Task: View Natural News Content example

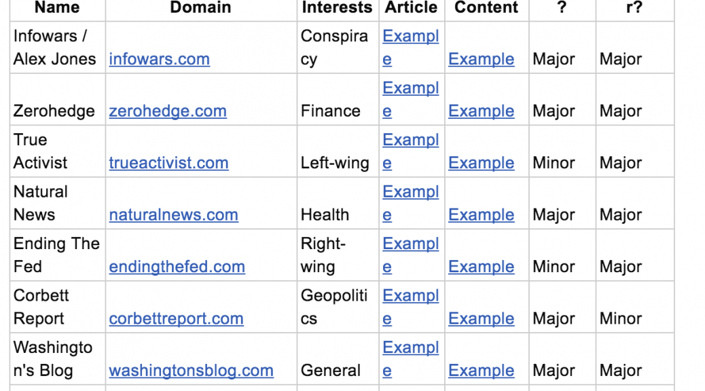Action: 481,215
